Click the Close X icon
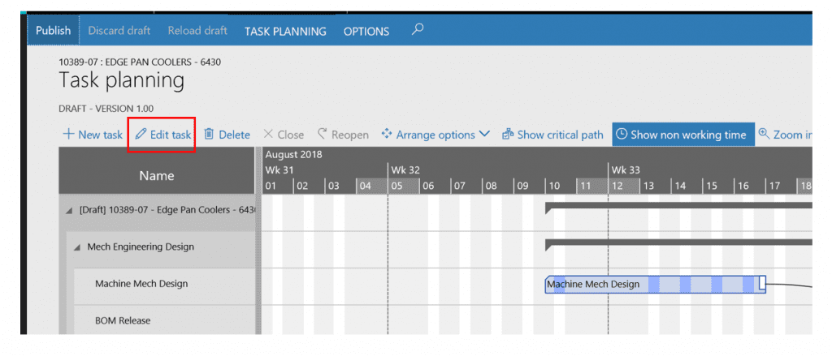Viewport: 832px width, 356px height. pos(268,135)
